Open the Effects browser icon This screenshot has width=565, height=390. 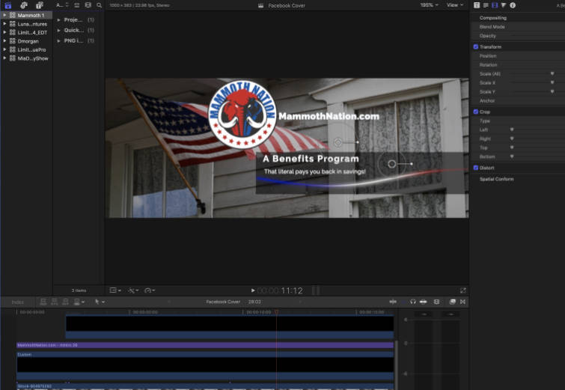452,302
